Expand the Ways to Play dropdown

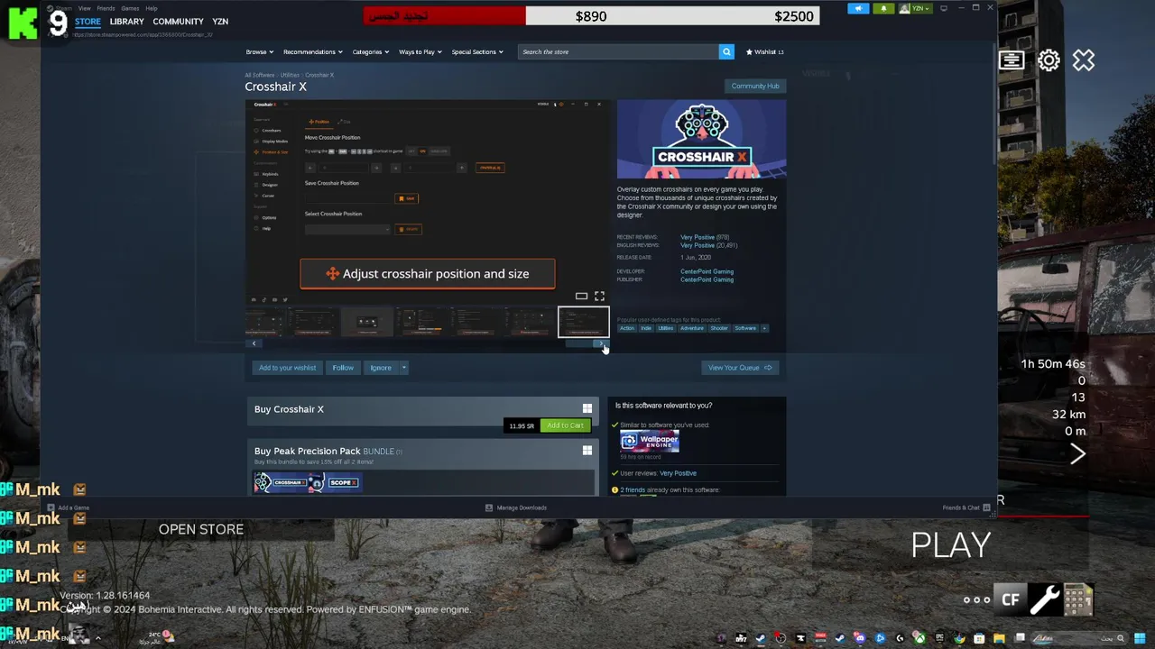(420, 51)
